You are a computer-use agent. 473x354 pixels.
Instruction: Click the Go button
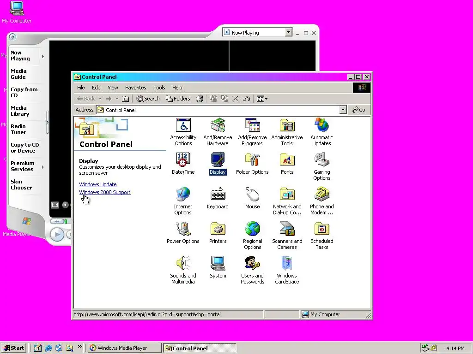pos(359,110)
